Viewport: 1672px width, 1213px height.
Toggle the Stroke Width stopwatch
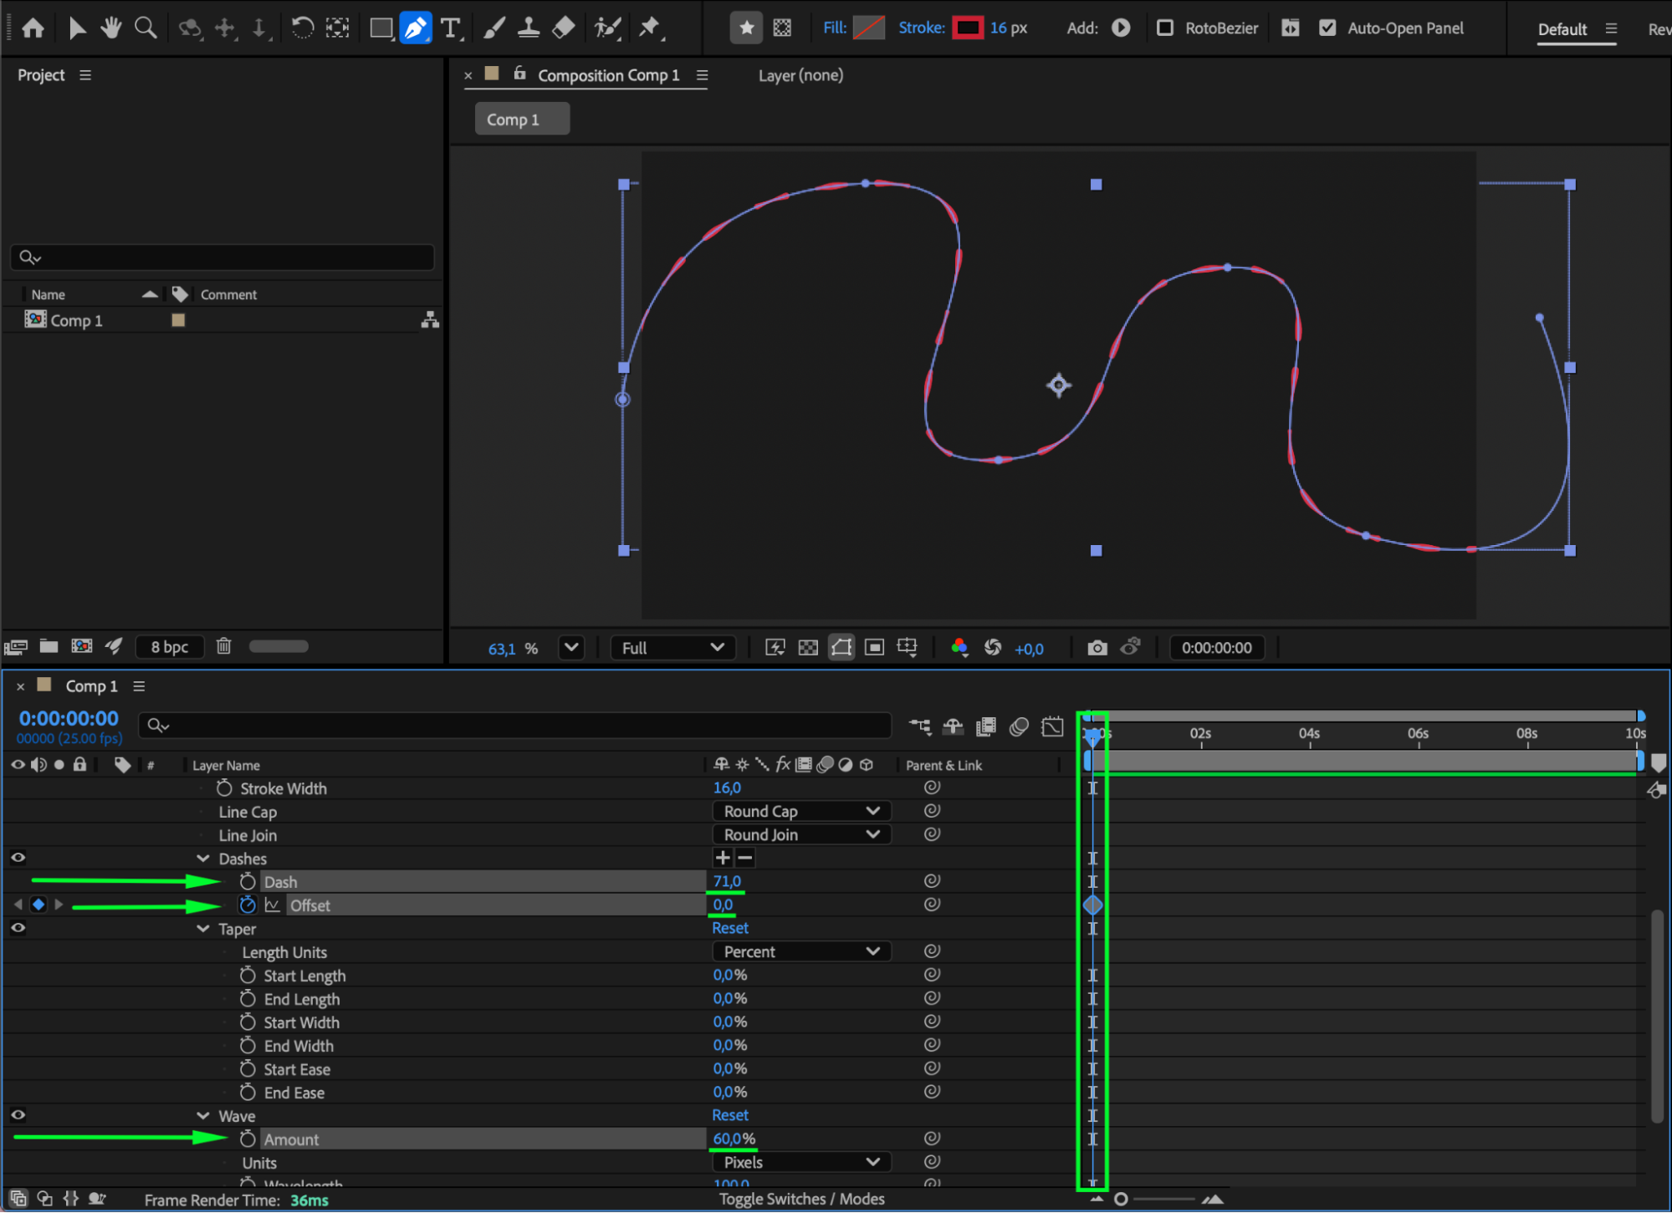(x=224, y=787)
